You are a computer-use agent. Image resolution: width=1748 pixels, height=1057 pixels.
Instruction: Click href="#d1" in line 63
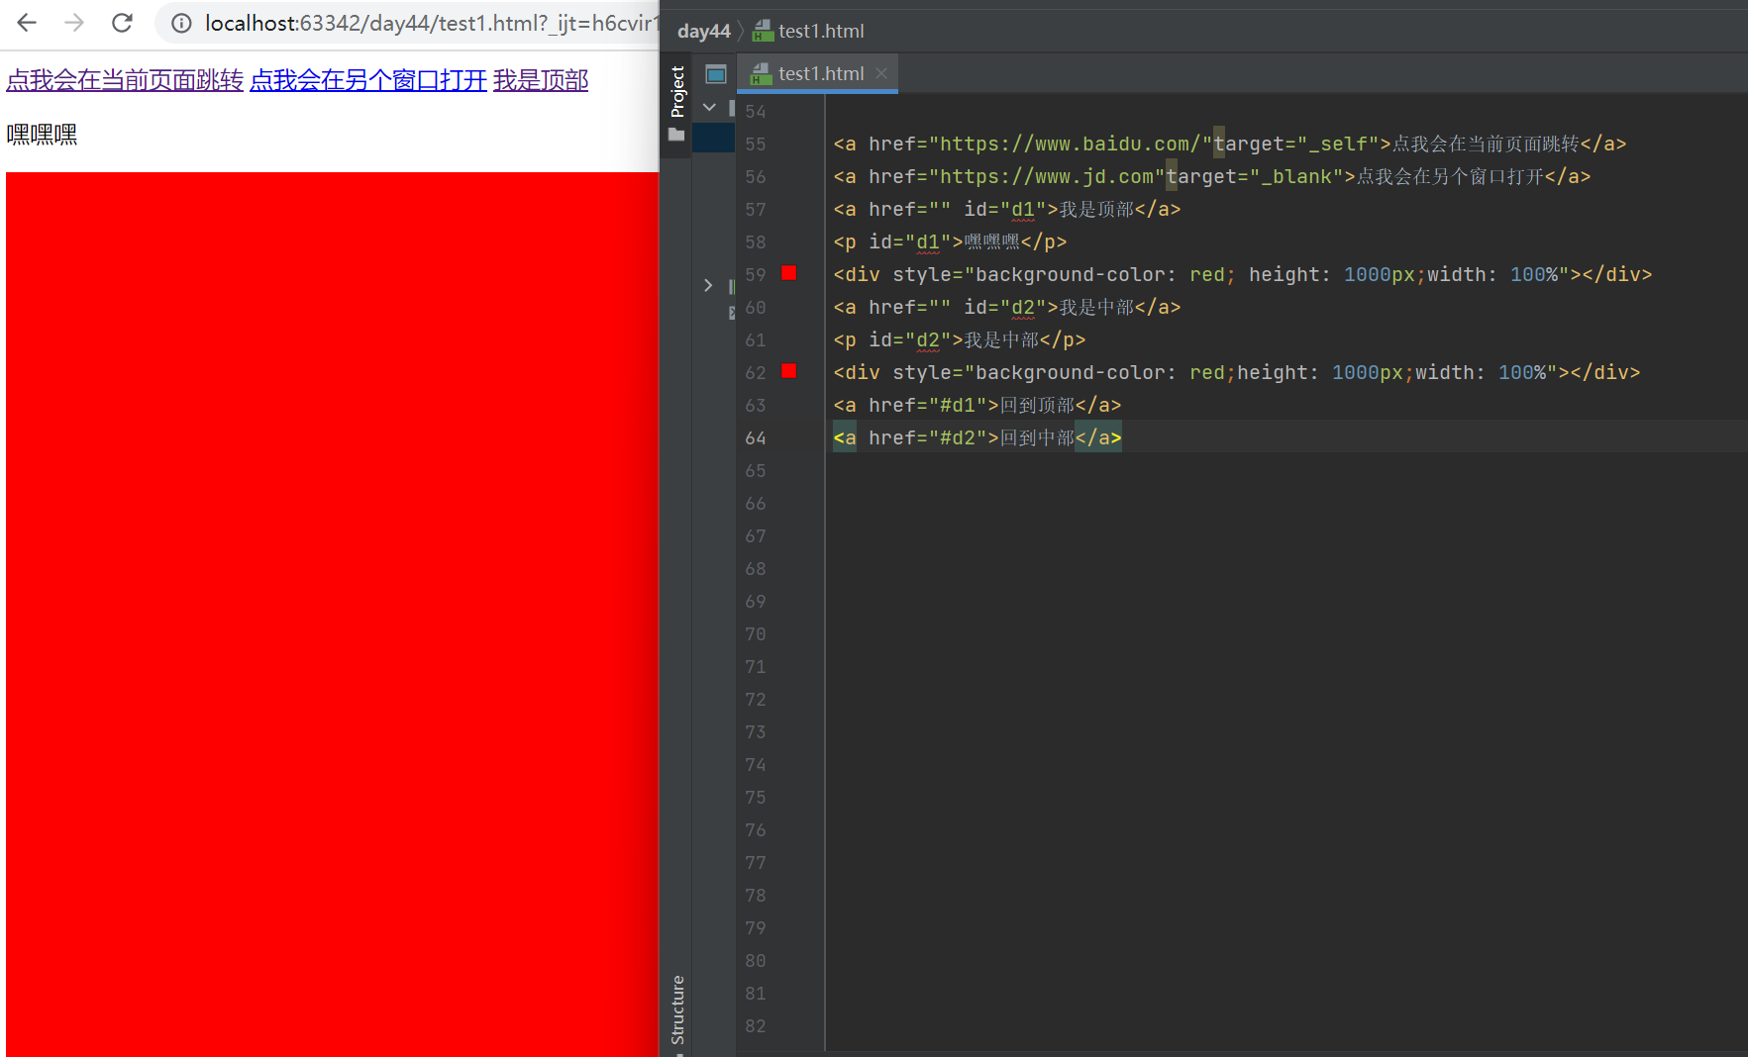928,405
